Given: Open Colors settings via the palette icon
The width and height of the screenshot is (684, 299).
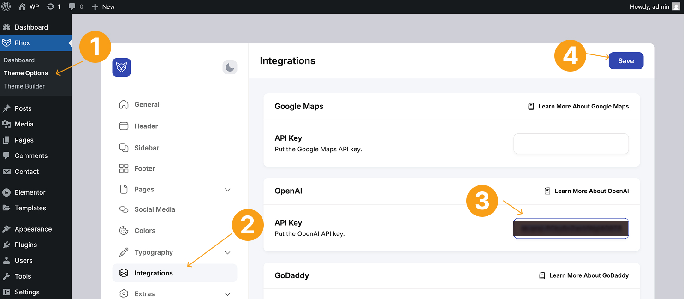Looking at the screenshot, I should click(124, 230).
